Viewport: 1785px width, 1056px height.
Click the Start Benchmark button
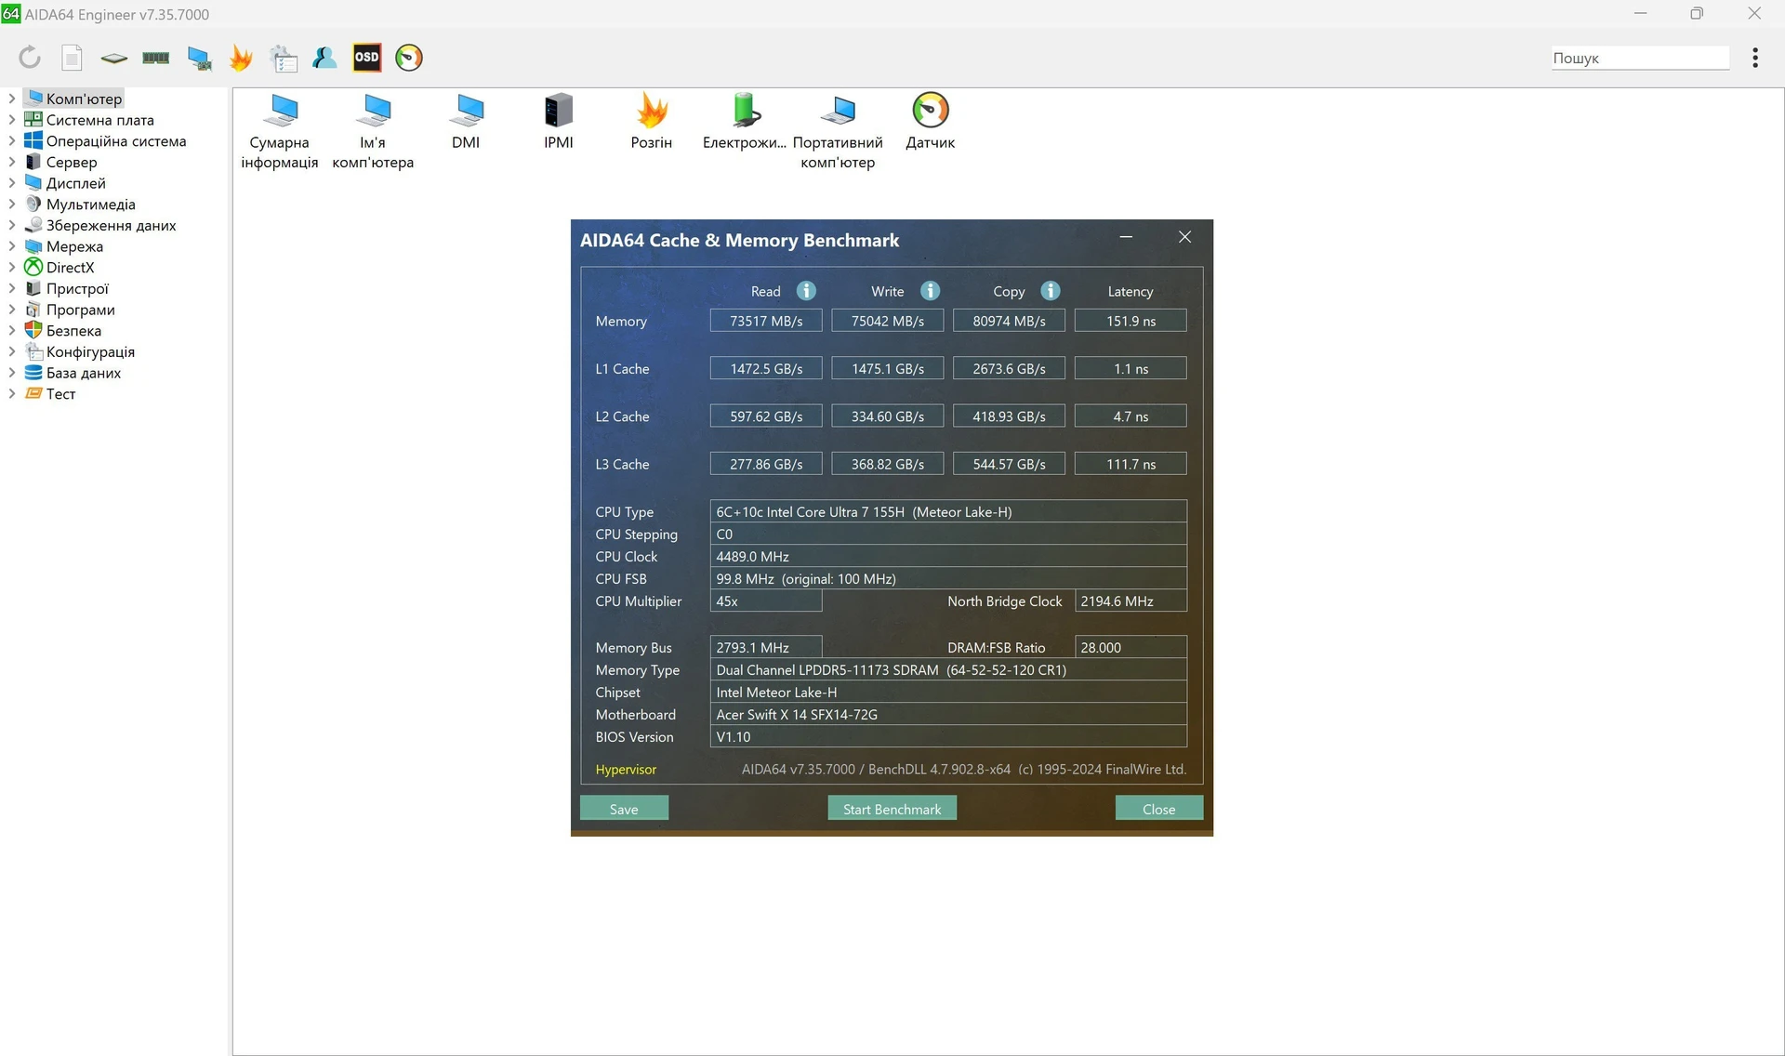click(x=892, y=809)
